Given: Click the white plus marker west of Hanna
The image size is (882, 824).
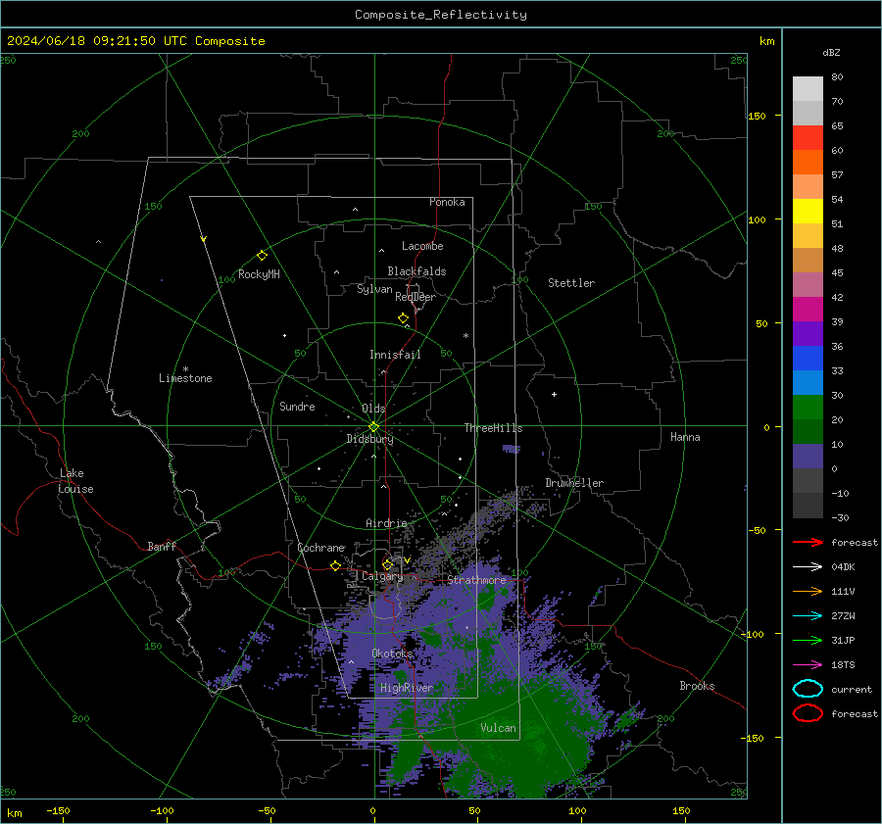Looking at the screenshot, I should (554, 394).
